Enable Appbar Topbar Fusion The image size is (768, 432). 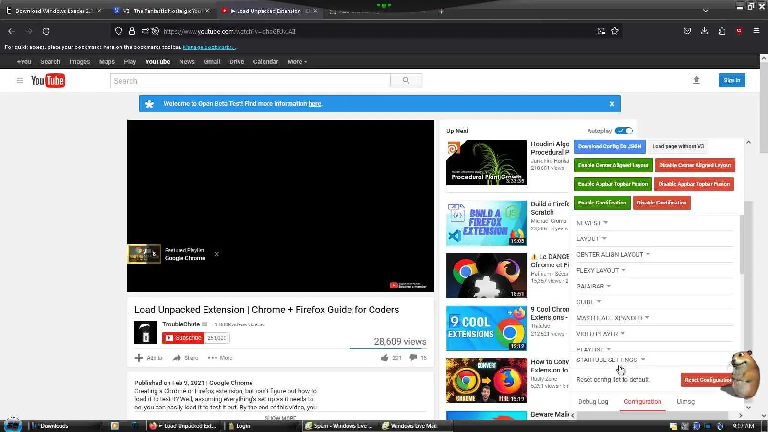pos(613,184)
